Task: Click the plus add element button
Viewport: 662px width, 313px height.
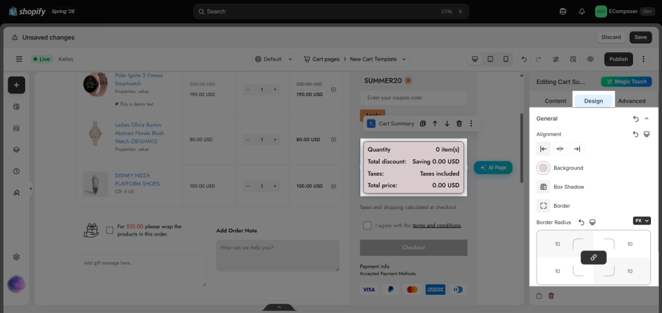Action: coord(16,85)
